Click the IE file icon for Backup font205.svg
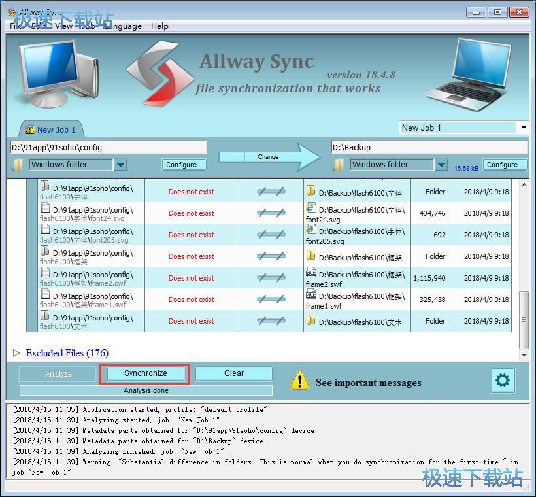This screenshot has width=536, height=497. click(x=310, y=229)
